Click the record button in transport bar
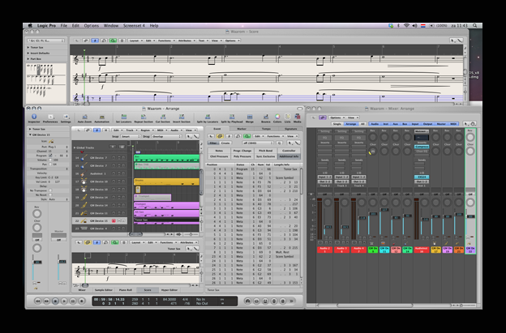Viewport: 506px width, 333px height. pos(82,301)
